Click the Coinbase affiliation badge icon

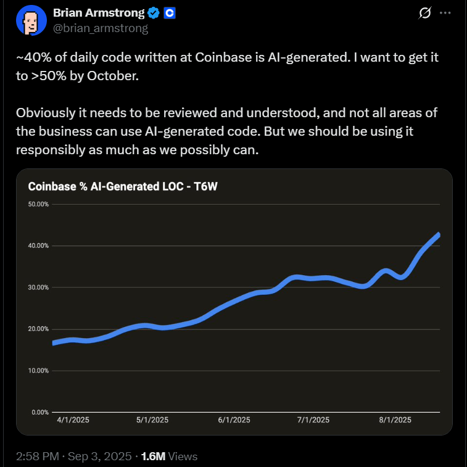[170, 13]
